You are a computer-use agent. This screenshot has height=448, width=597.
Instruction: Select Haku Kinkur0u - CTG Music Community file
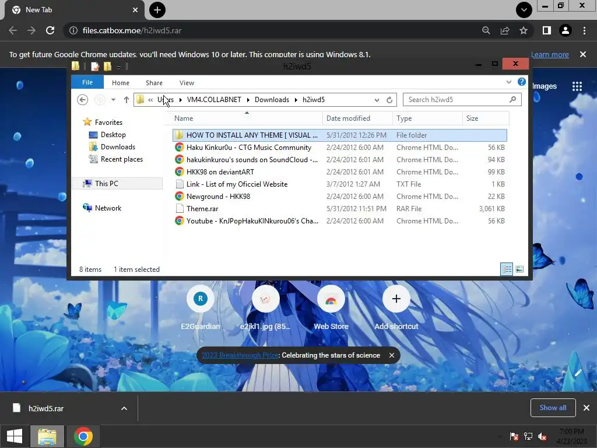340,148
